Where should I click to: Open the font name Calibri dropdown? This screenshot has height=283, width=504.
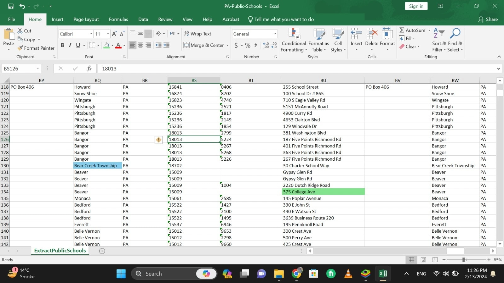(x=91, y=34)
